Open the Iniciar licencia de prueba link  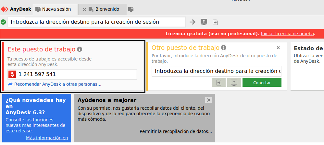[287, 34]
